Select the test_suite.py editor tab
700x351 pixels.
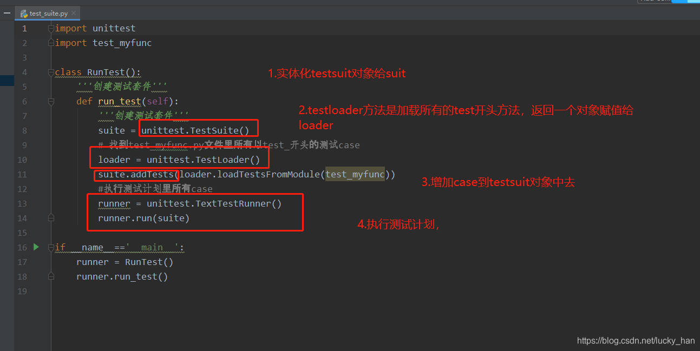(48, 14)
